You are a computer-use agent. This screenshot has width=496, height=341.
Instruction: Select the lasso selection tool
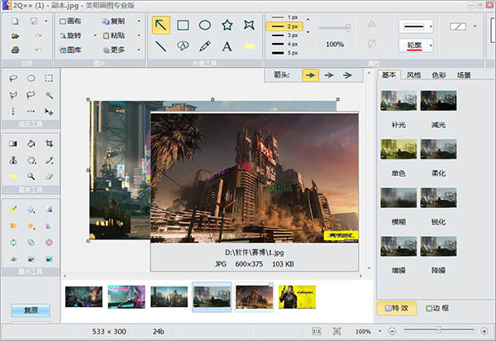click(x=13, y=78)
